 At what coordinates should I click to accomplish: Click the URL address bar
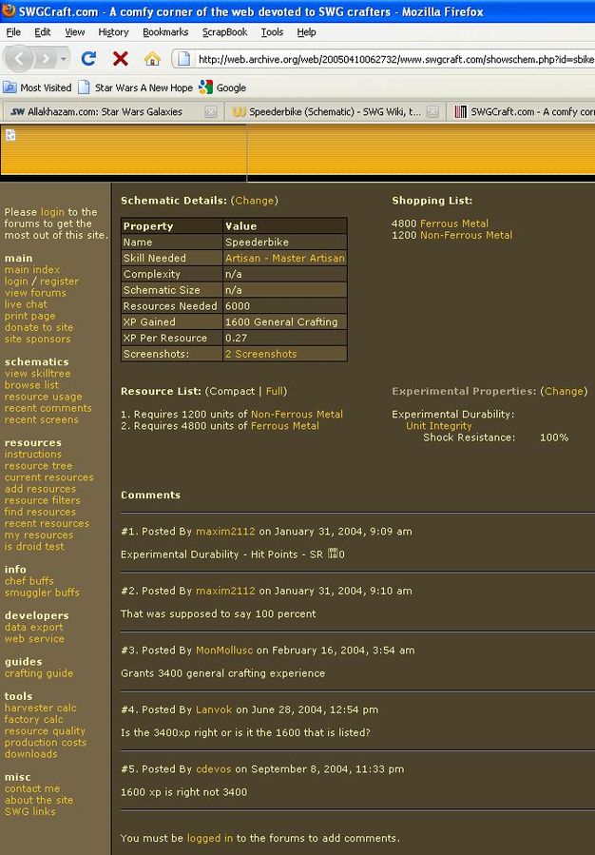[x=390, y=59]
